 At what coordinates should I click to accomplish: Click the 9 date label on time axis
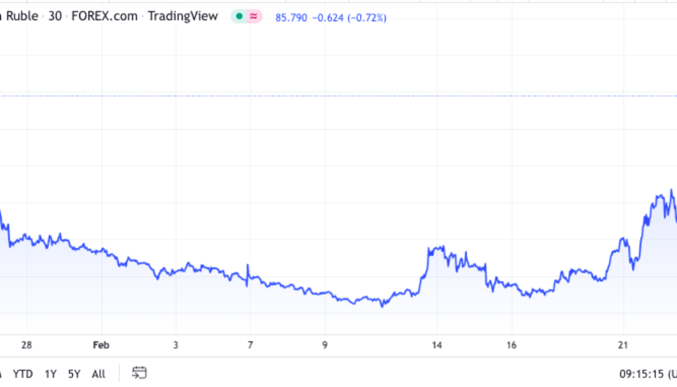[325, 345]
